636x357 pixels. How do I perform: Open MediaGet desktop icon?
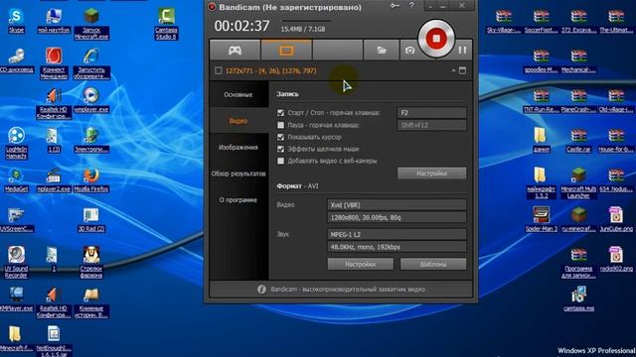[x=16, y=180]
